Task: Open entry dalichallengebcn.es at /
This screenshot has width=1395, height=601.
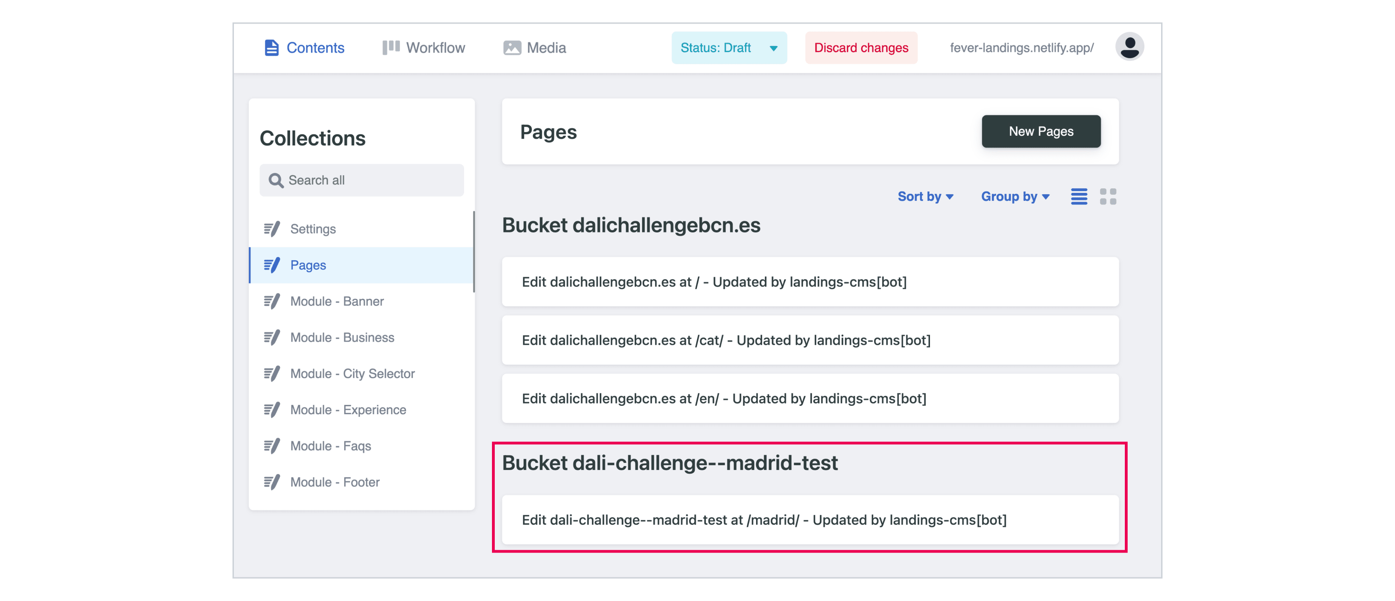Action: (810, 282)
